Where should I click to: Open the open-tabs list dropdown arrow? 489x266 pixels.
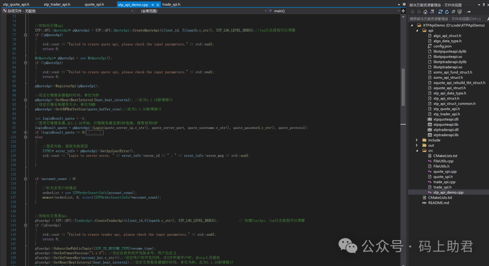tap(399, 5)
